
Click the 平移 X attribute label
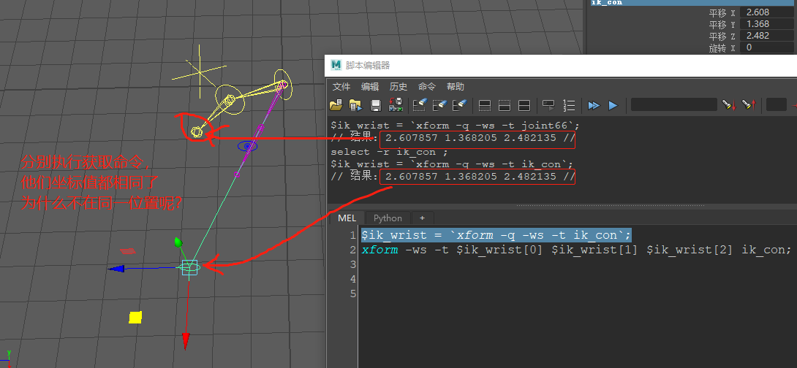pos(722,12)
